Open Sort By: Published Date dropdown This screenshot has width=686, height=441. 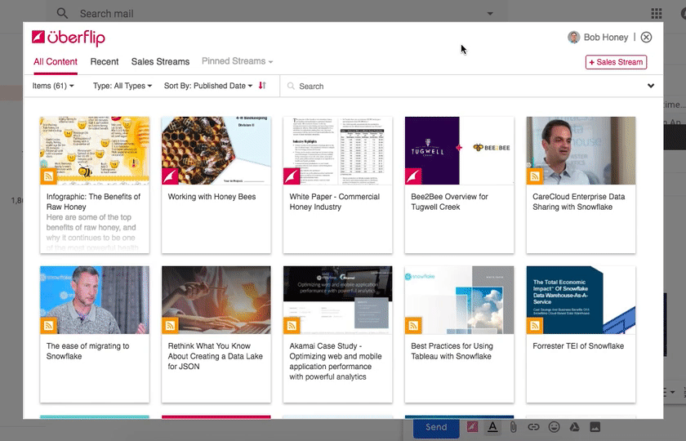[208, 86]
